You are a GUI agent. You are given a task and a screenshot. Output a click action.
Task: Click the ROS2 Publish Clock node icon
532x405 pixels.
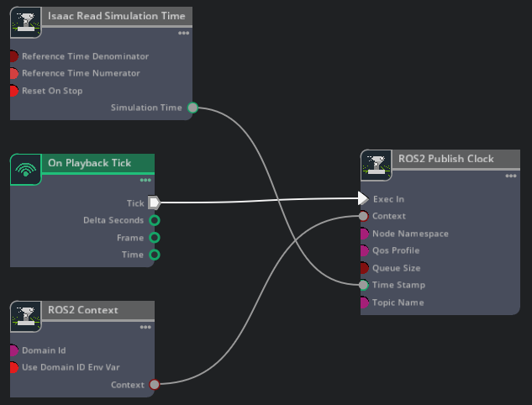click(x=377, y=166)
